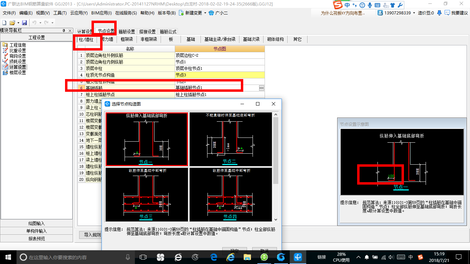Switch to 框架梁 component tab
The height and width of the screenshot is (264, 470).
[x=127, y=39]
